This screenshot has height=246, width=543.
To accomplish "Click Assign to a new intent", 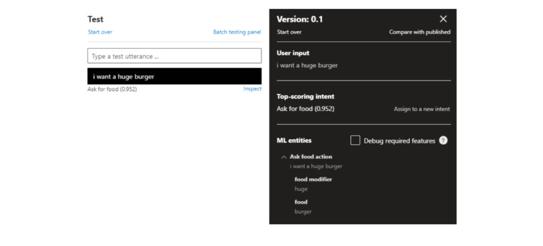I will pos(422,109).
